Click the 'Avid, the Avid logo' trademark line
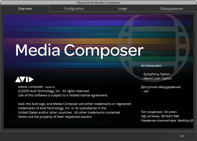This screenshot has height=141, width=197. coord(74,104)
